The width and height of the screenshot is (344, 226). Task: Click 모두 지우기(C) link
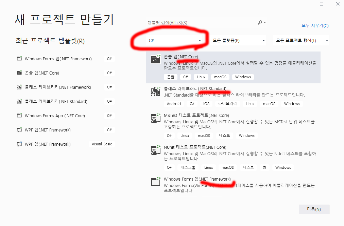click(315, 26)
